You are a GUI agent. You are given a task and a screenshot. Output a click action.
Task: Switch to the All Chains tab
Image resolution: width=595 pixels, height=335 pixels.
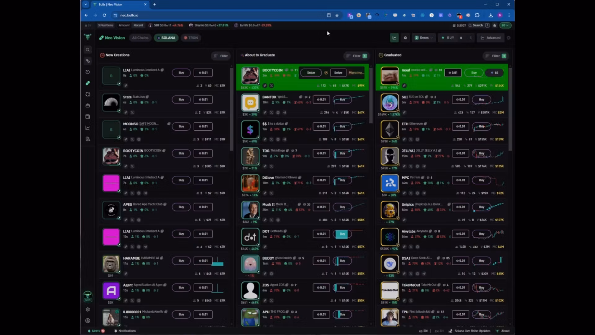140,38
